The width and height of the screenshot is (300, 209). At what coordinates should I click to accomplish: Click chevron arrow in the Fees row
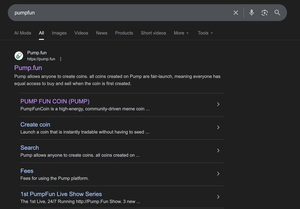pos(218,174)
